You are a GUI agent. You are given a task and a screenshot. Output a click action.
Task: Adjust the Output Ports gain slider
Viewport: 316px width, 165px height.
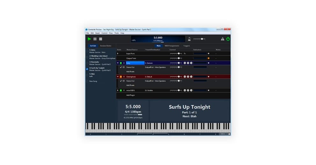tap(176, 58)
